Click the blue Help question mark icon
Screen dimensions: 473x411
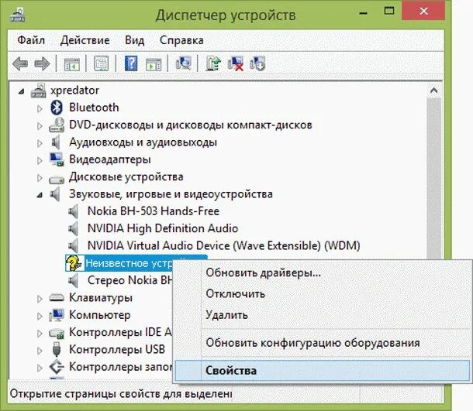(x=131, y=63)
